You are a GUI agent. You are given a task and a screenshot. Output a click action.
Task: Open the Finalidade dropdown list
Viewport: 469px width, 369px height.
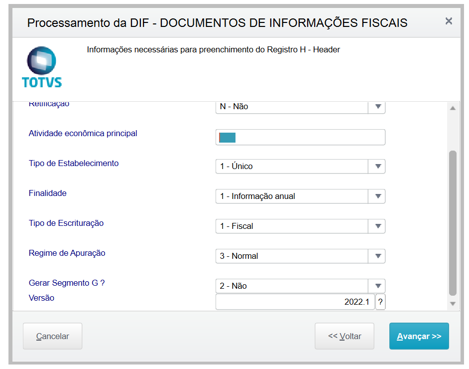coord(377,196)
